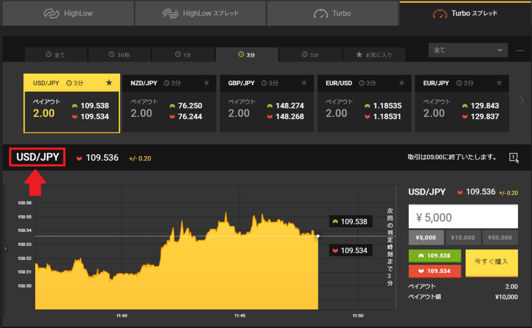
Task: Filter by 3分 duration tab
Action: tap(247, 54)
